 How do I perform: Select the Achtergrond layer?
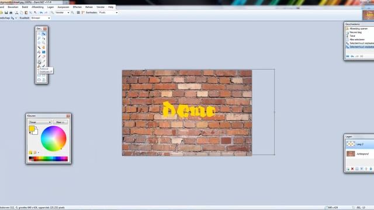coord(360,154)
